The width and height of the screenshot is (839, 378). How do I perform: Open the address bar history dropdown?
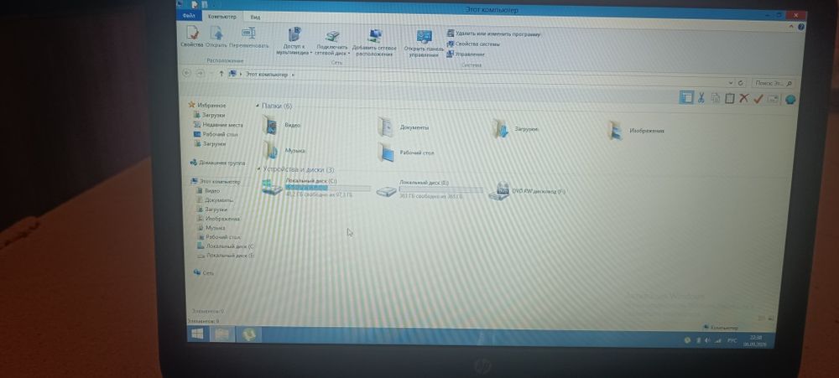pos(732,83)
